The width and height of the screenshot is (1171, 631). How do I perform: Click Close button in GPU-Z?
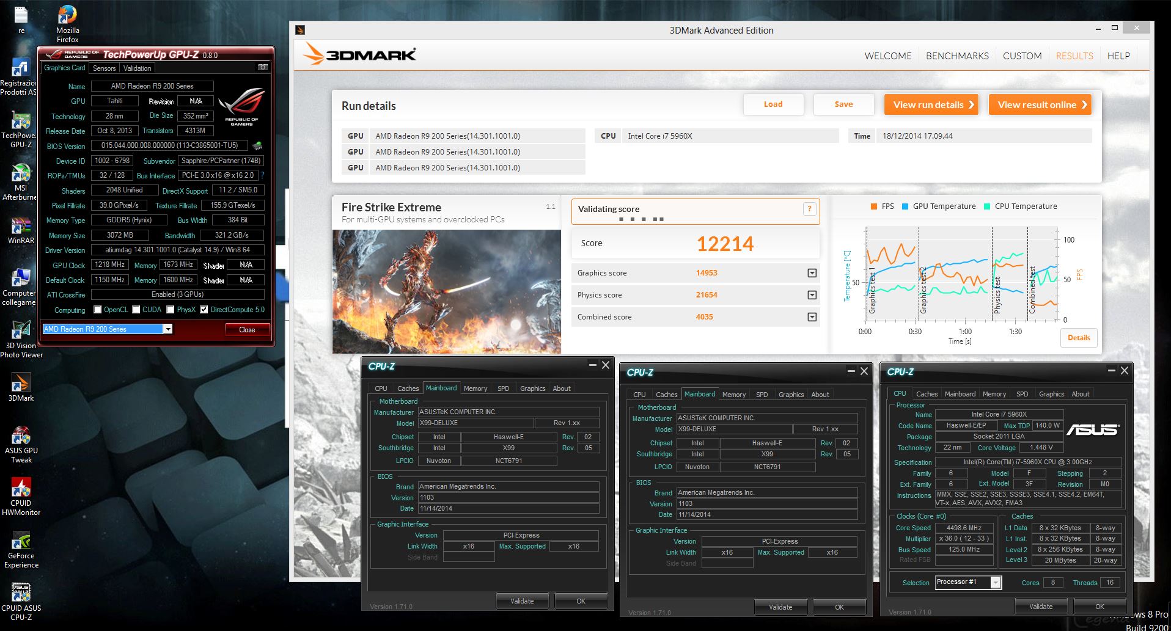[247, 329]
